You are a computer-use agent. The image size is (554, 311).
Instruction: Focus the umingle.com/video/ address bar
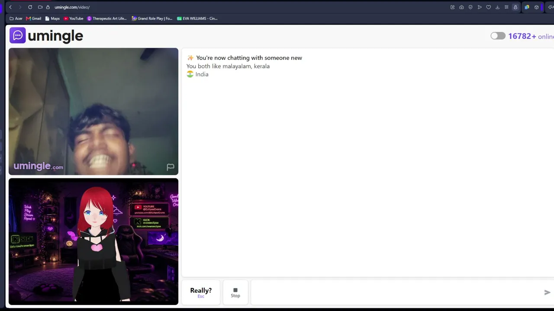pos(72,7)
